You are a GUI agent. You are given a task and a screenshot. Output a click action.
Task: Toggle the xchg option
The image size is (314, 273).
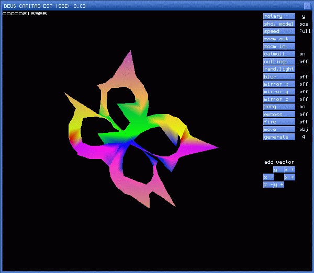pos(279,107)
